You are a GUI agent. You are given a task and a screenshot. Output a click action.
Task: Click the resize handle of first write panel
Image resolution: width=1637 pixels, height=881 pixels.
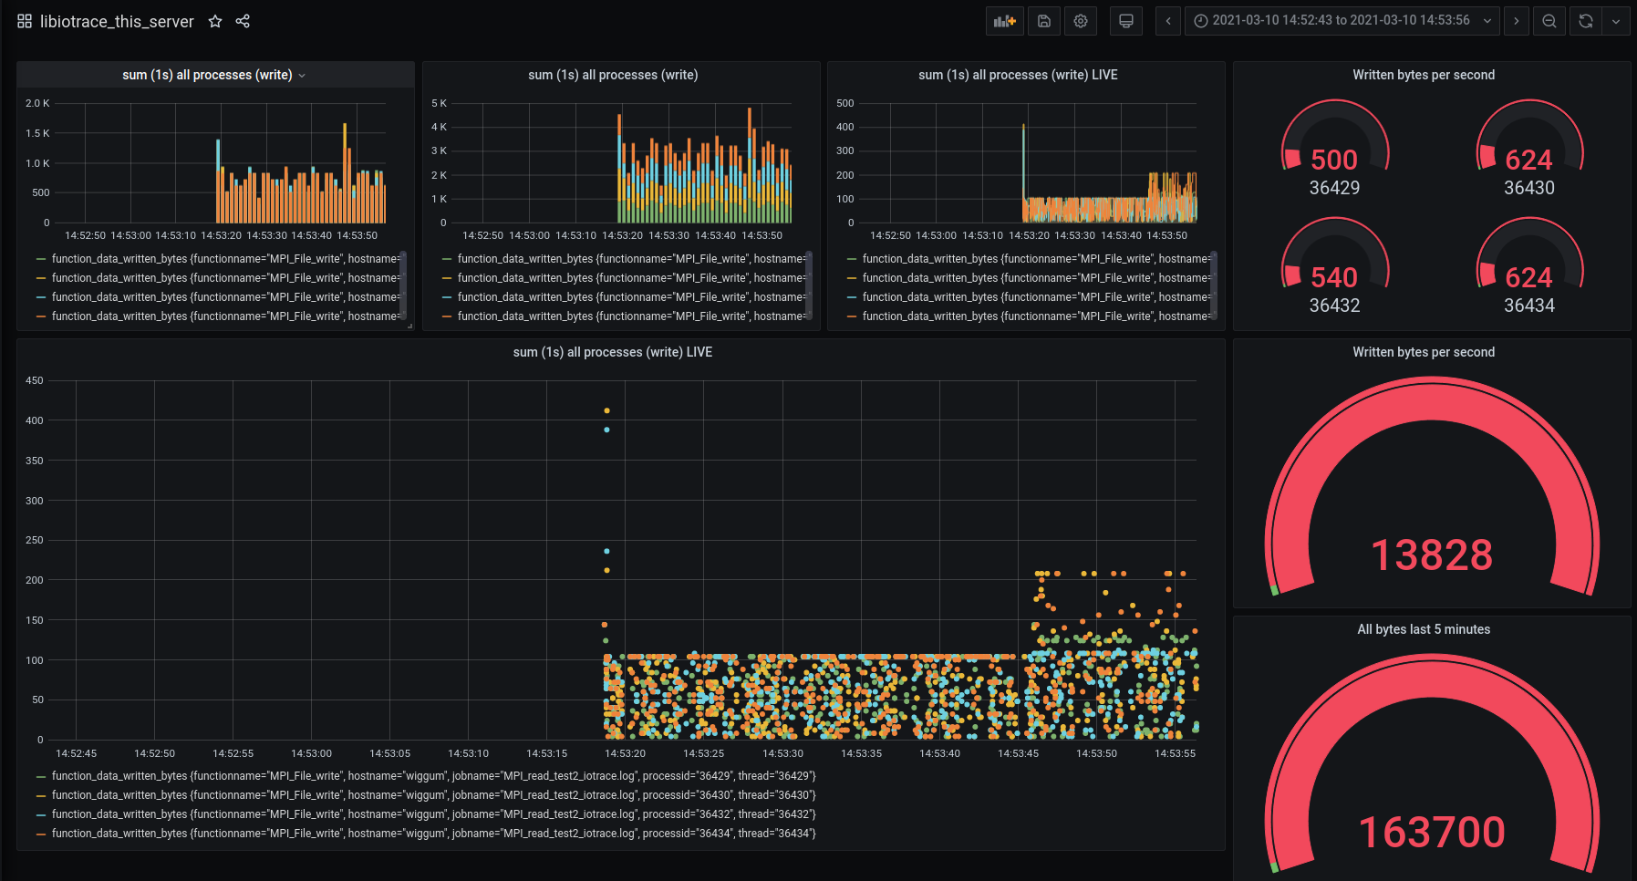click(x=409, y=326)
